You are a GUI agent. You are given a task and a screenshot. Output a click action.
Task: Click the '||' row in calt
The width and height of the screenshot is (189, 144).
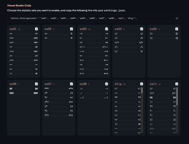pos(163,120)
